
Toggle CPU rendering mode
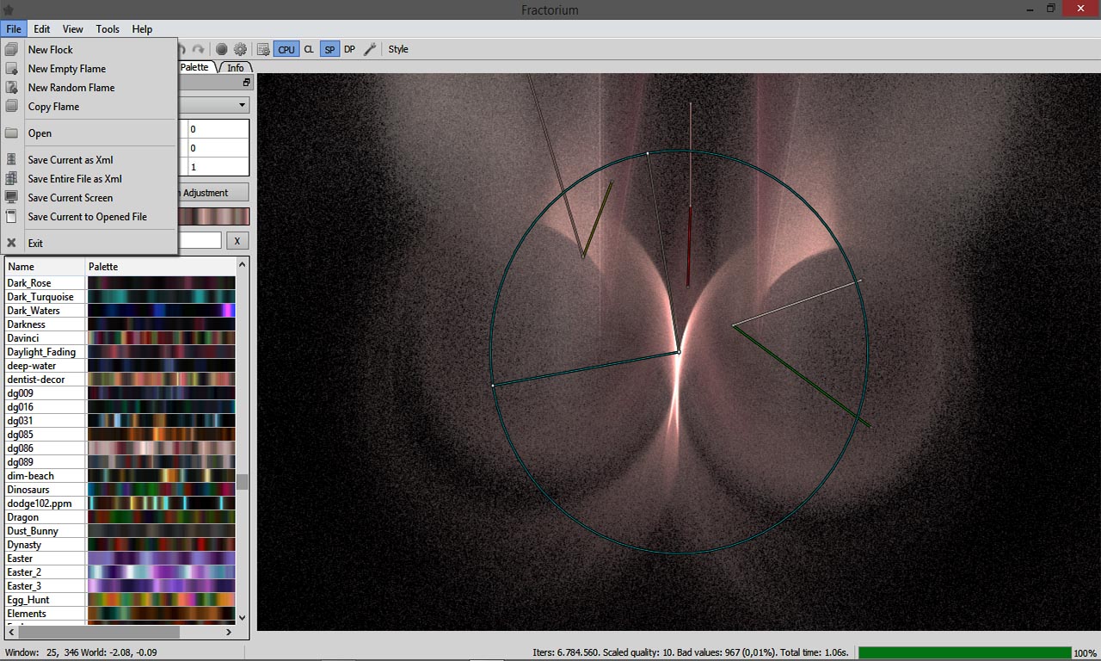286,50
